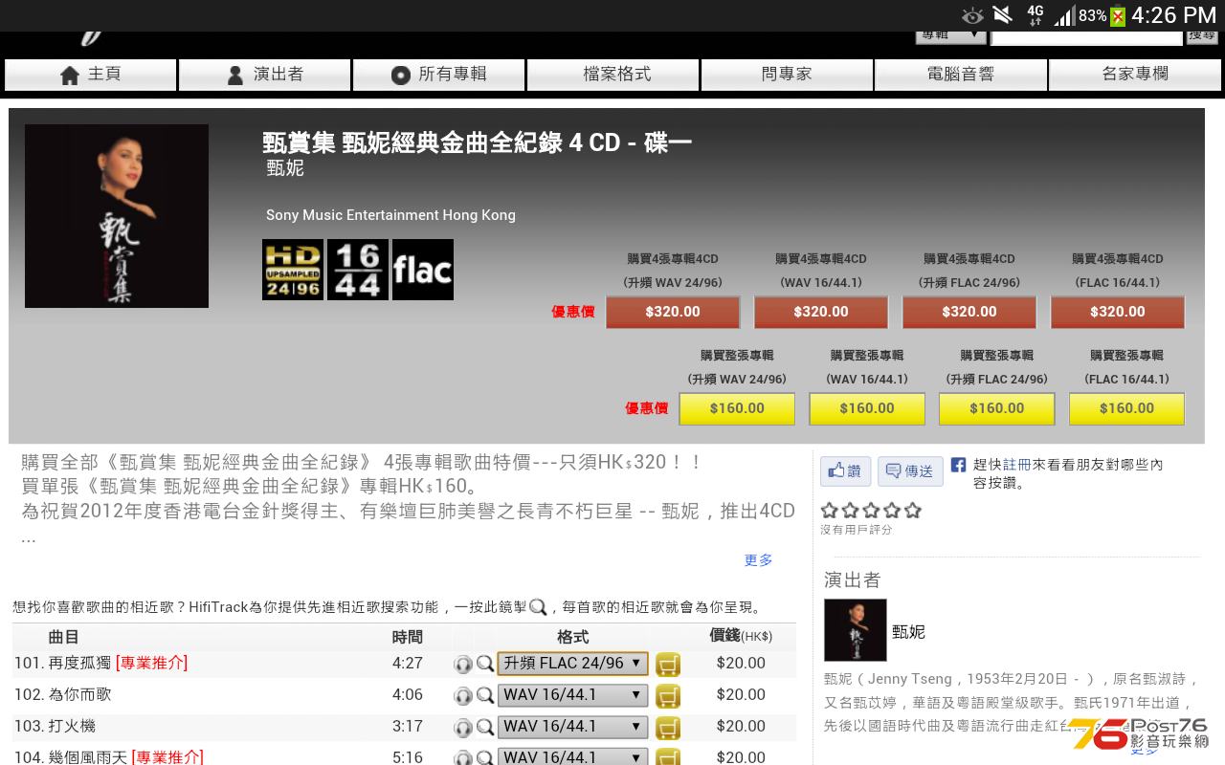Tap the 4:26 PM clock
The height and width of the screenshot is (765, 1225).
[x=1173, y=15]
